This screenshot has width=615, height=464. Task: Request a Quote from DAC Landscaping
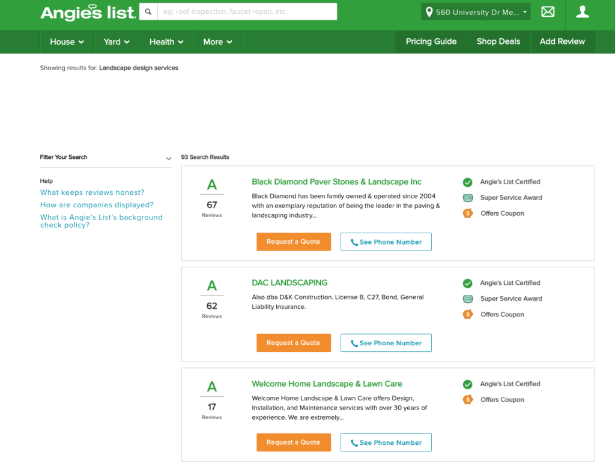pyautogui.click(x=294, y=343)
